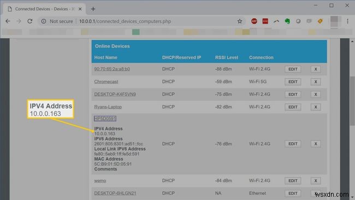355x200 pixels.
Task: Click the Host Name column header
Action: click(106, 57)
